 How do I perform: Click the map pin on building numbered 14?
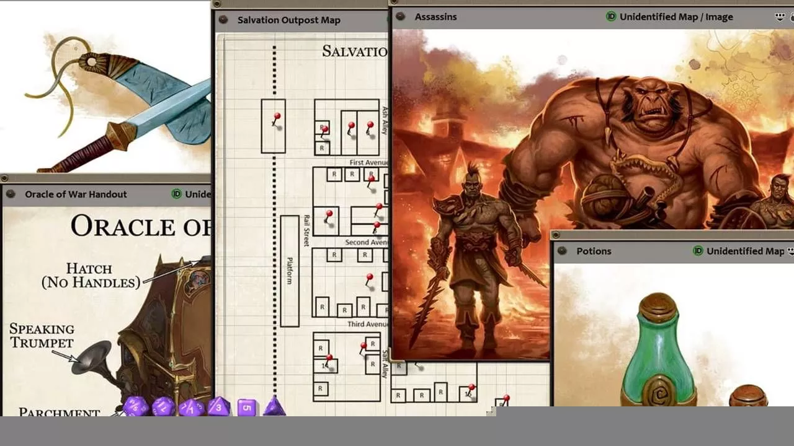tap(328, 361)
